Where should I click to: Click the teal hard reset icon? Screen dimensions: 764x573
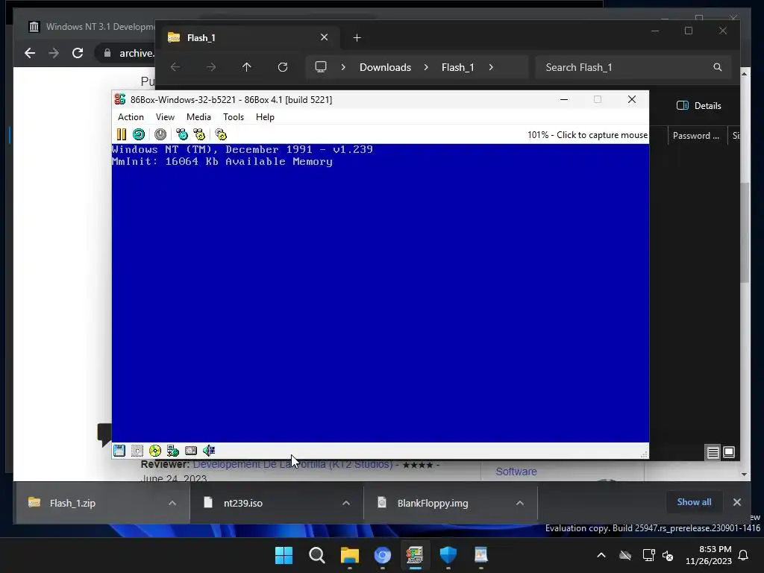point(139,134)
